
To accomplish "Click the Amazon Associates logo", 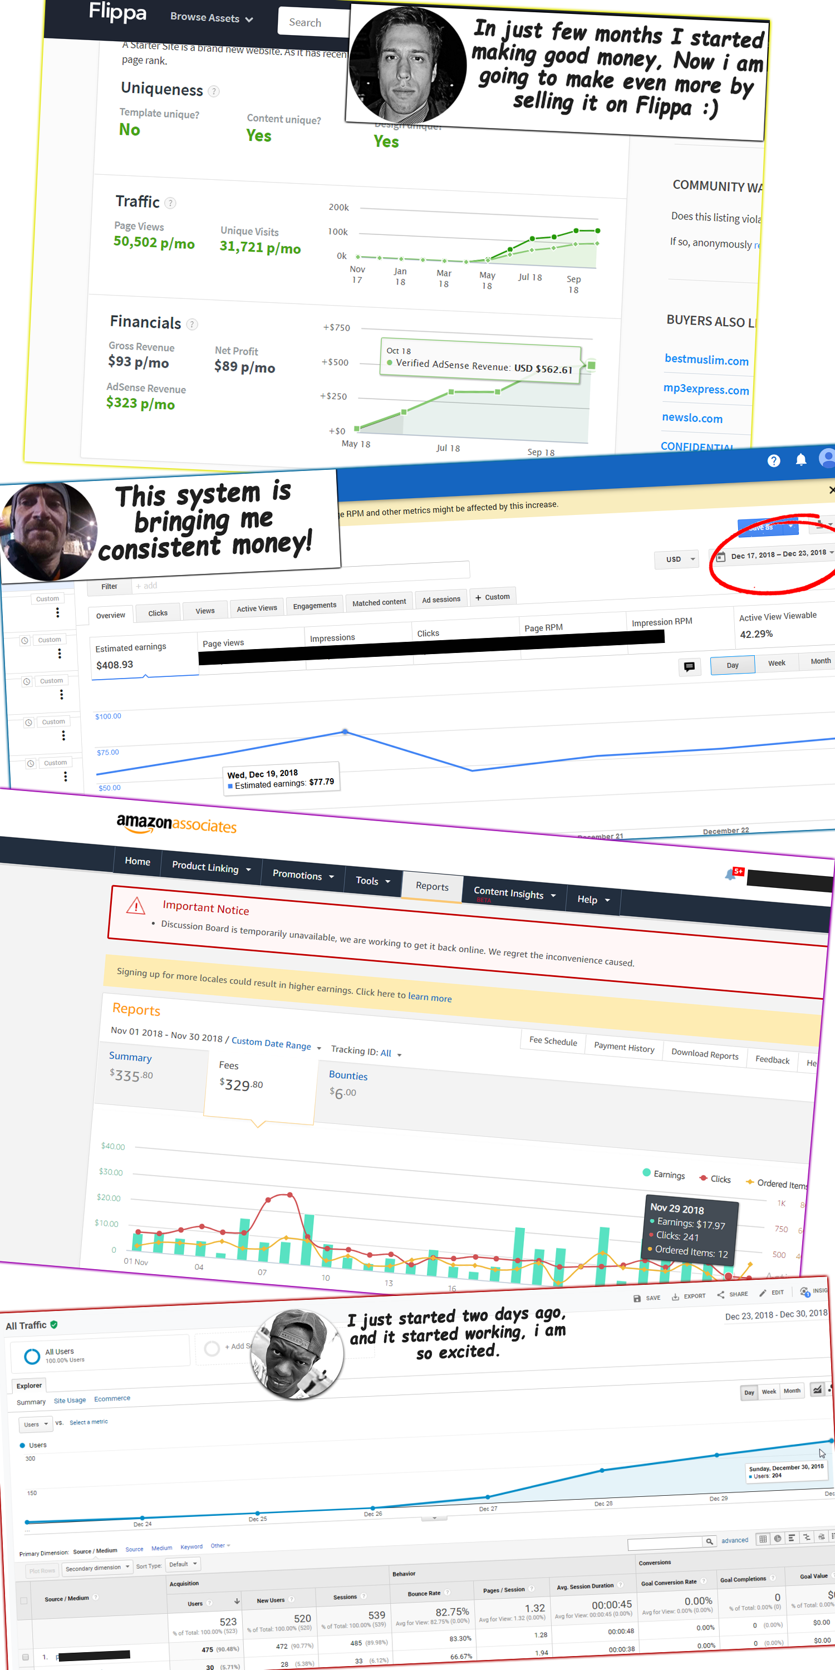I will pos(176,823).
